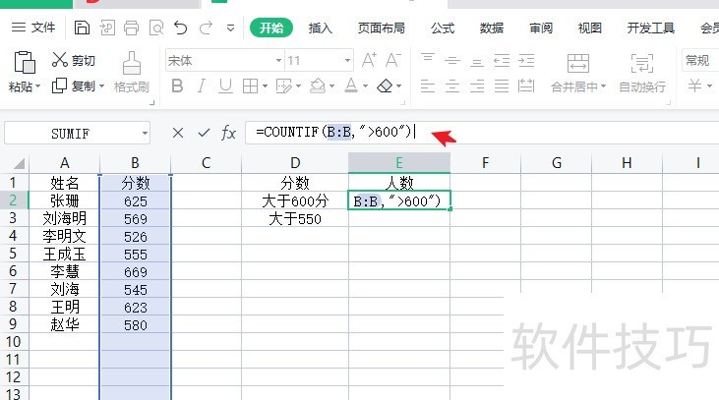Viewport: 719px width, 400px height.
Task: Open the File (文件) menu
Action: pos(33,28)
